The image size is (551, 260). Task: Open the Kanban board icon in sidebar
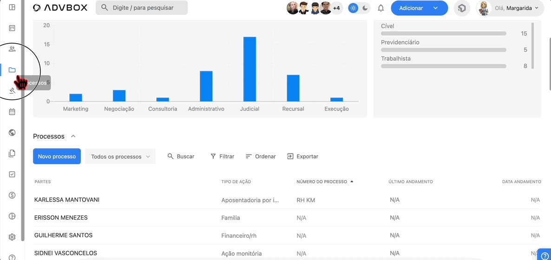pos(12,28)
